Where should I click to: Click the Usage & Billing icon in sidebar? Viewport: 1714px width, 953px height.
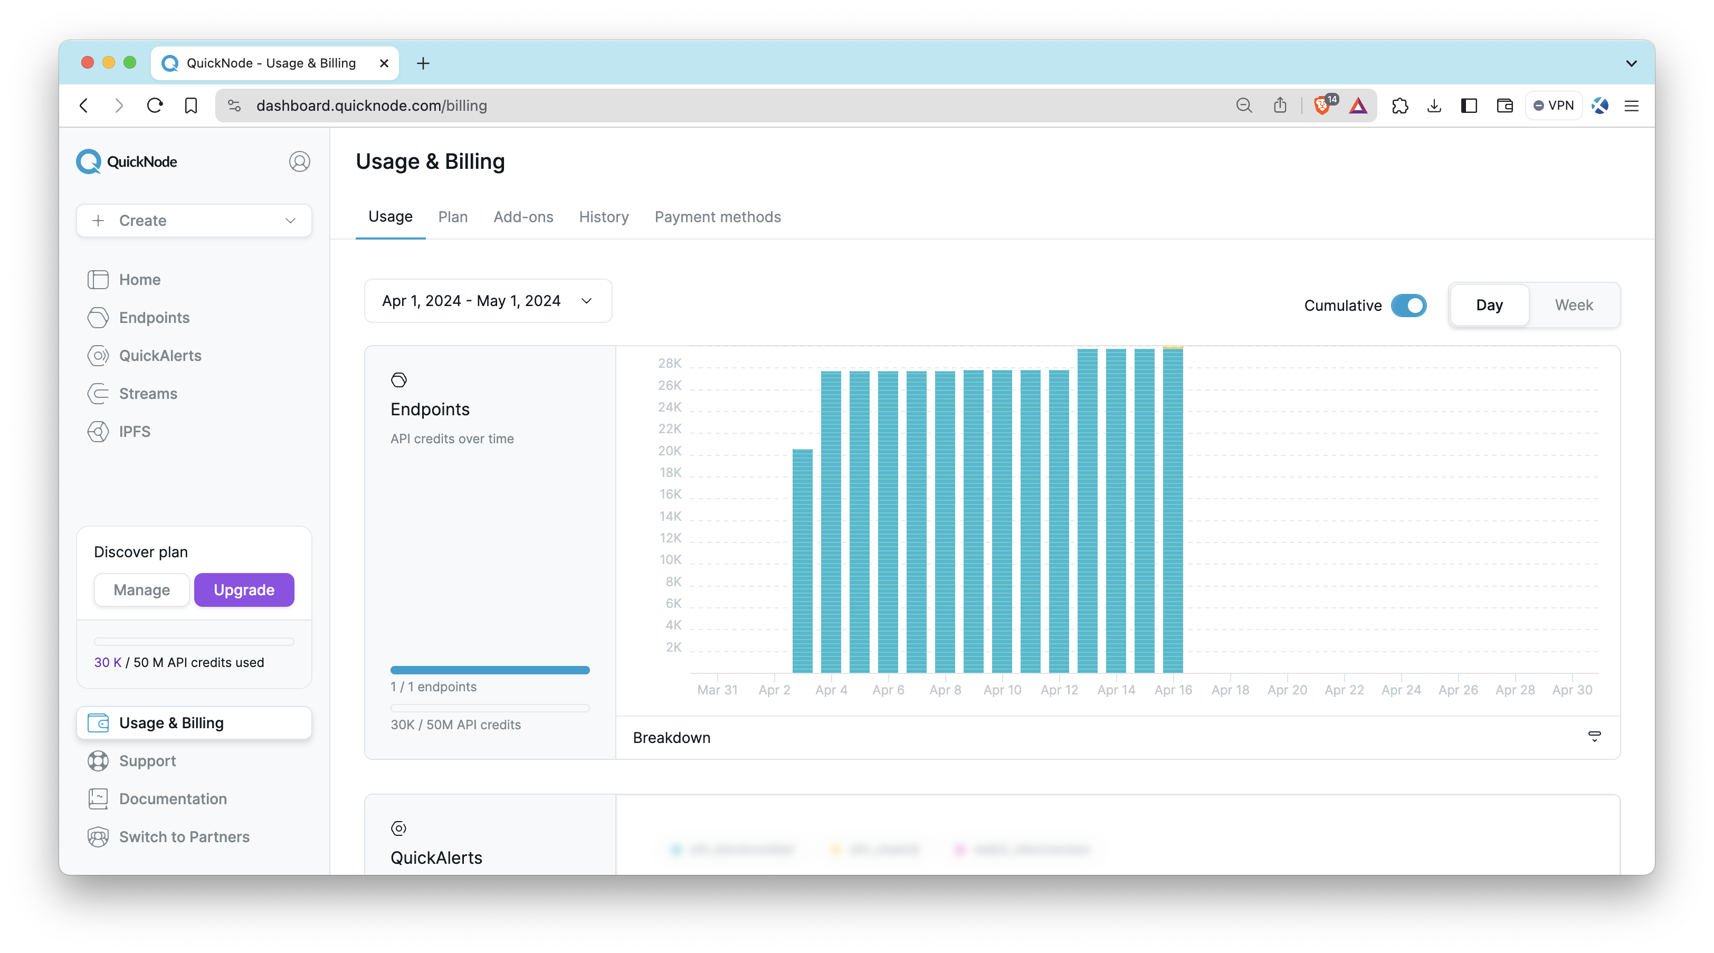tap(100, 722)
